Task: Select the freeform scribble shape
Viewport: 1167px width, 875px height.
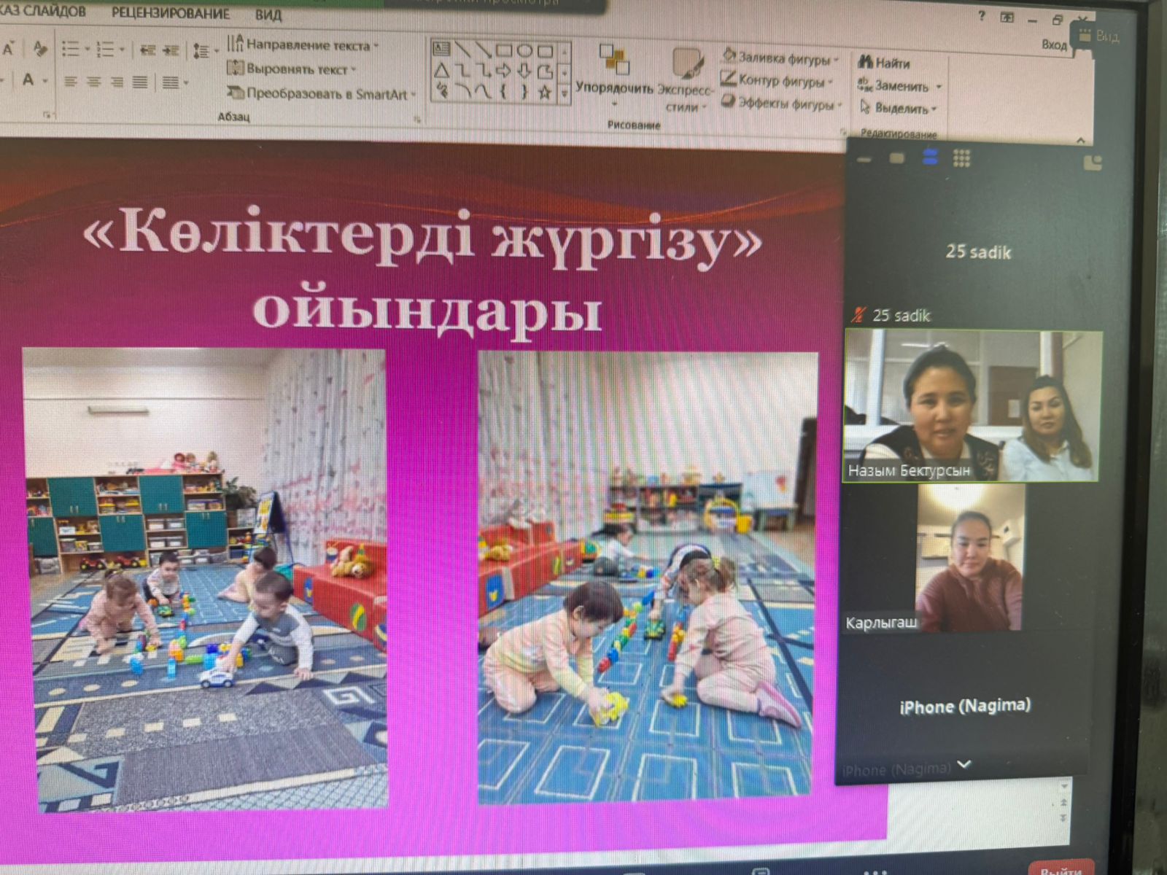Action: 441,90
